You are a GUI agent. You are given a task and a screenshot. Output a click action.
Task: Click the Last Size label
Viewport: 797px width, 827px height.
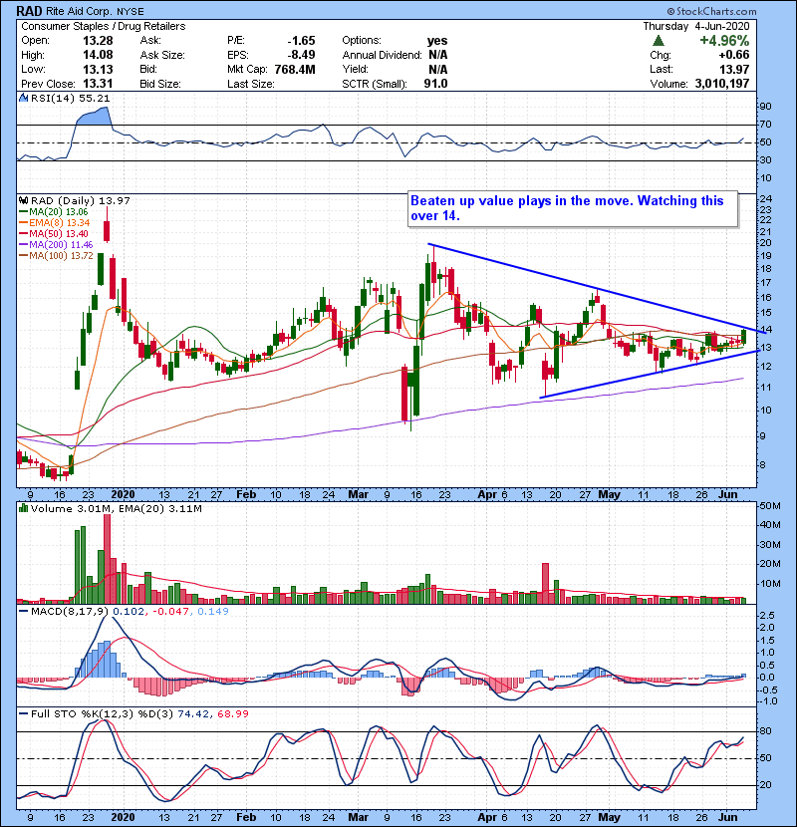click(250, 84)
